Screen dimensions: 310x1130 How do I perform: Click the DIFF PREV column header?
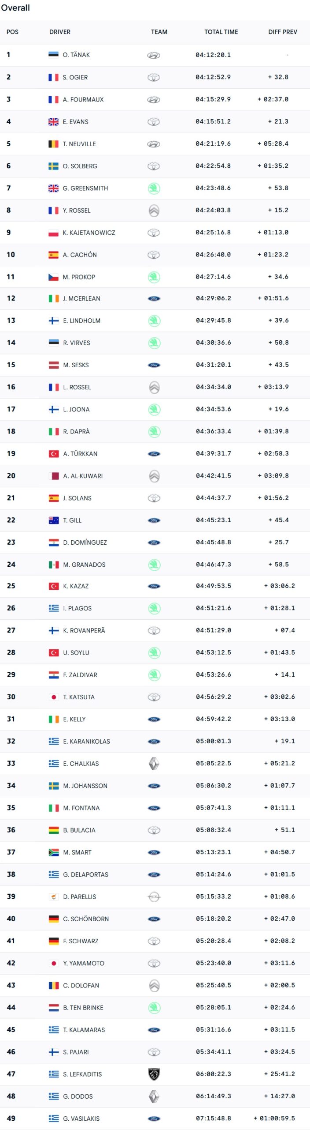[x=283, y=32]
